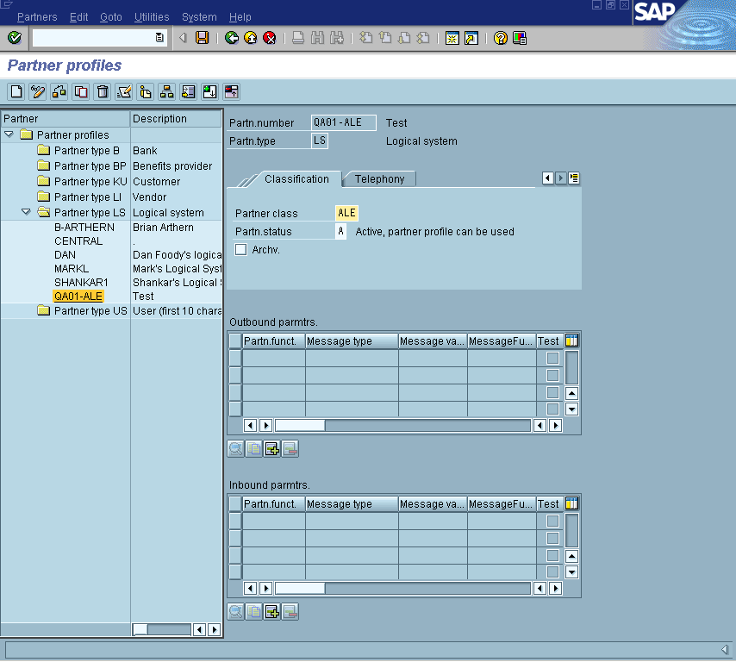Click the green Back arrow icon
The width and height of the screenshot is (736, 662).
click(232, 38)
